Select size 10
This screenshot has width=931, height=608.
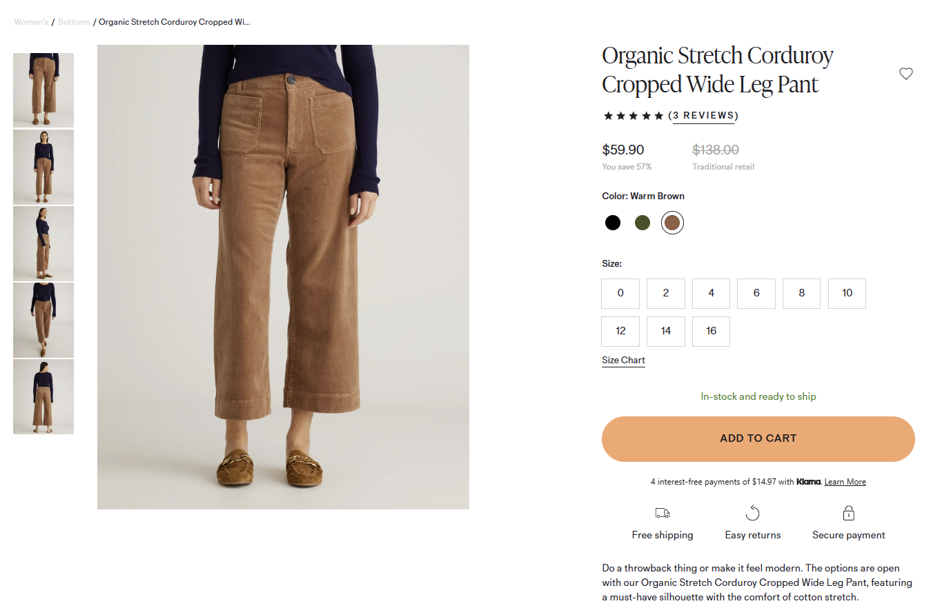(847, 294)
